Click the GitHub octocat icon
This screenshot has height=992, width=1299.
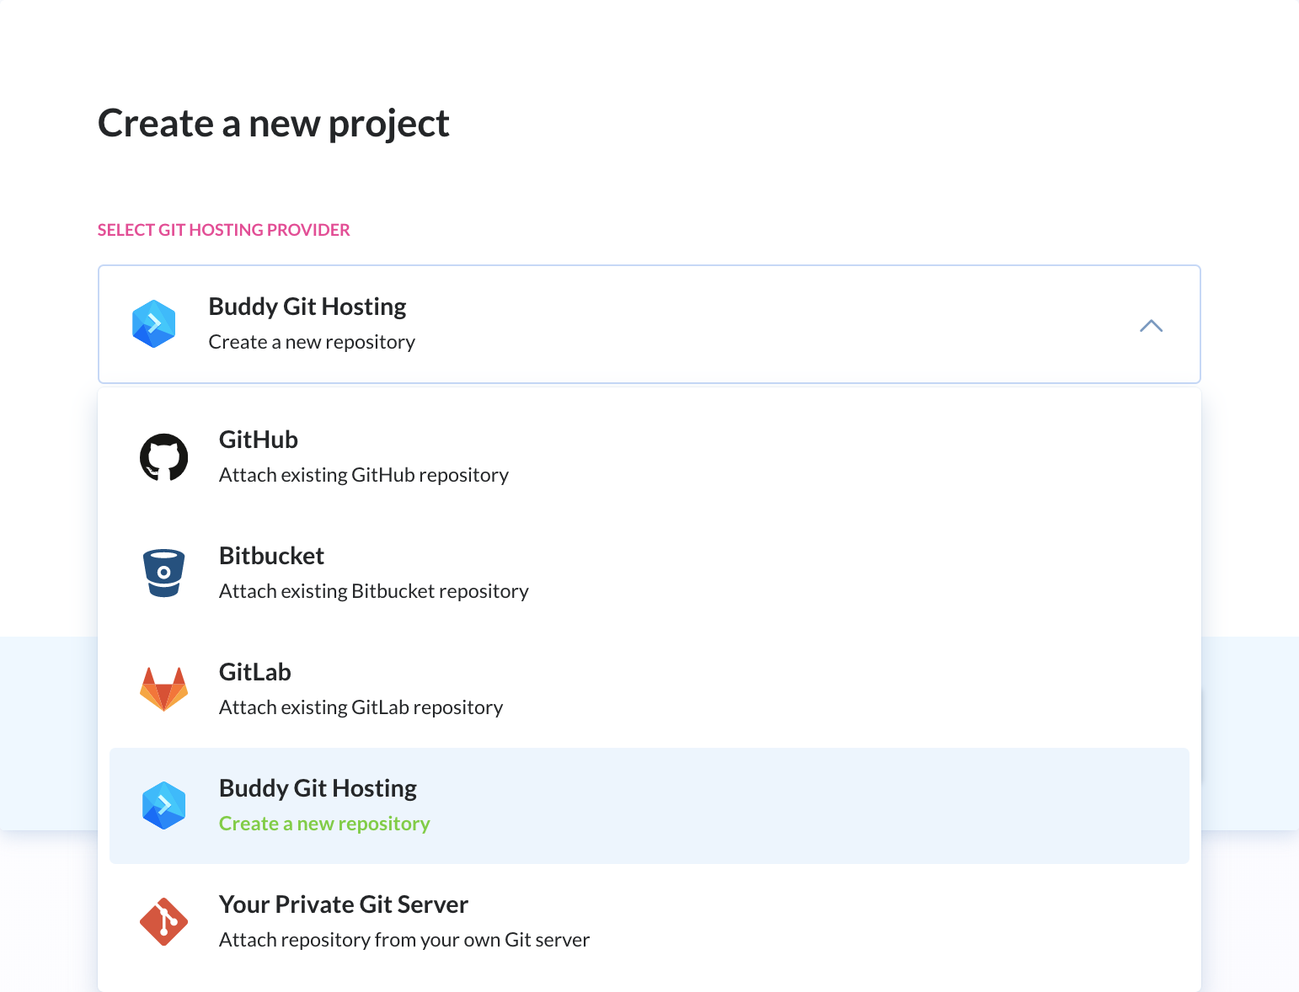coord(164,457)
